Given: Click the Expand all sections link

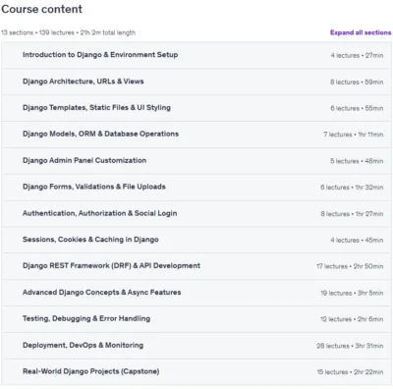Looking at the screenshot, I should [x=361, y=32].
